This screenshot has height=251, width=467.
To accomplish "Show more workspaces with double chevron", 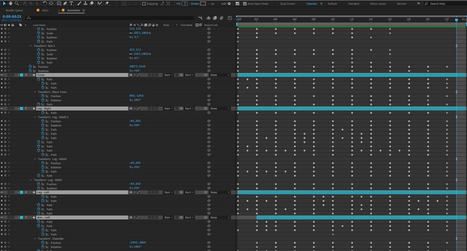I will tap(419, 4).
